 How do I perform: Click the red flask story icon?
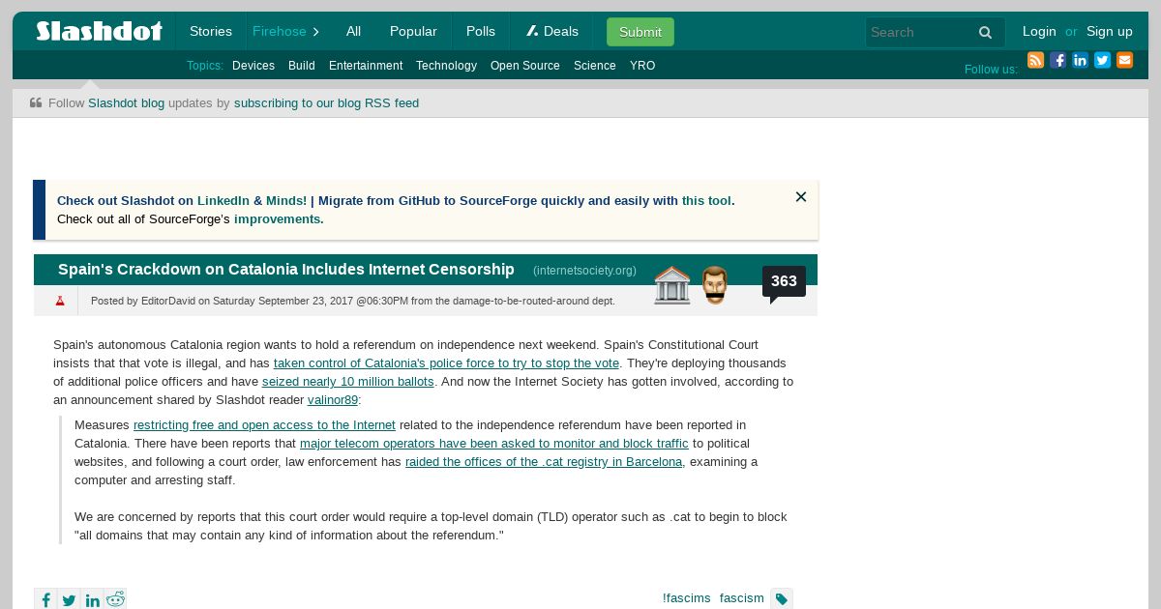[x=60, y=301]
